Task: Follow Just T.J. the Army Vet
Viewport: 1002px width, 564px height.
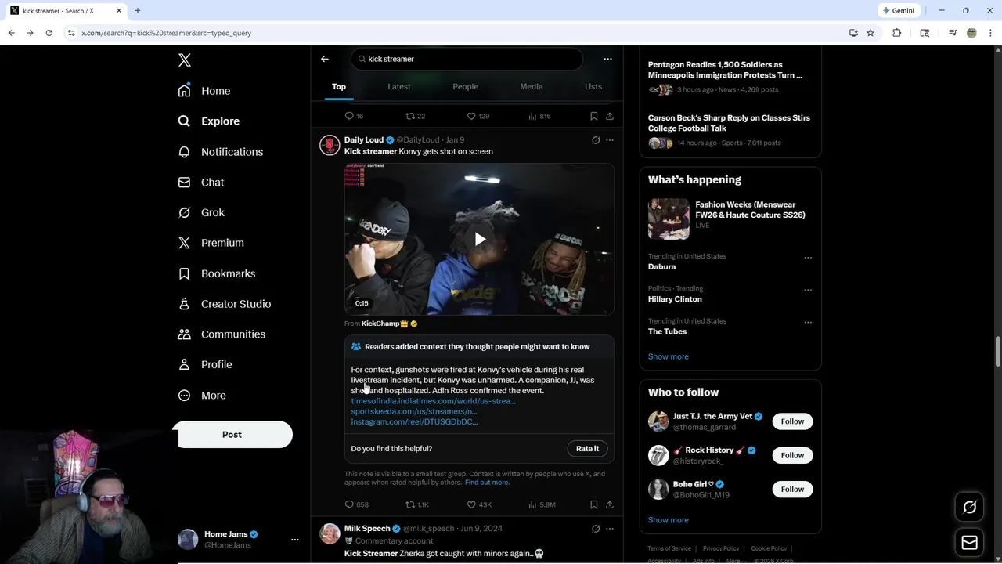Action: pyautogui.click(x=792, y=421)
